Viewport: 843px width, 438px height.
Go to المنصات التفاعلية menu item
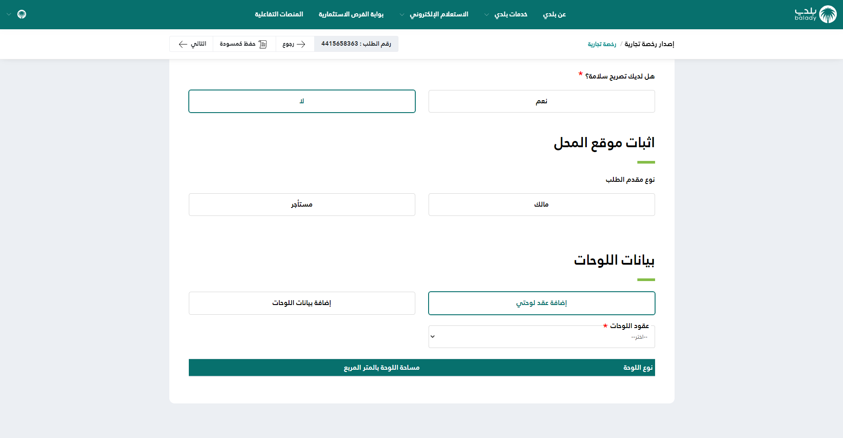pyautogui.click(x=279, y=14)
